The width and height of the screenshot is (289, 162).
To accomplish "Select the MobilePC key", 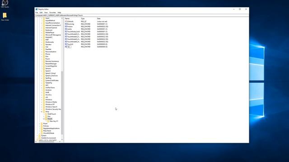I will coord(49,37).
